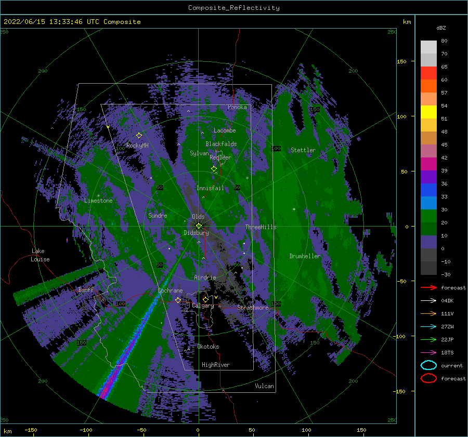Click the Calgary city label
This screenshot has height=437, width=468.
pos(203,306)
